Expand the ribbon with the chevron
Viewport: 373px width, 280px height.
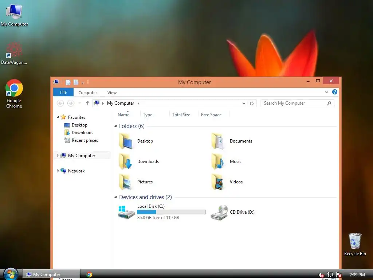tap(327, 92)
